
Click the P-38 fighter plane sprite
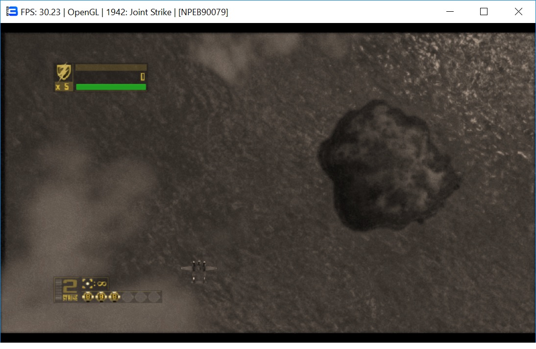point(198,272)
